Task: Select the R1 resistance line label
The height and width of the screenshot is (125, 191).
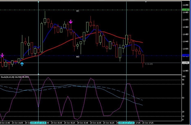Action: pos(78,11)
